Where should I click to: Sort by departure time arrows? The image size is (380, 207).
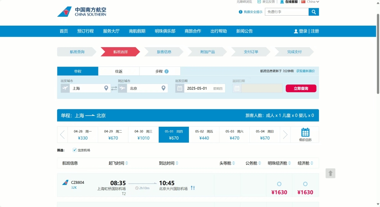pyautogui.click(x=127, y=163)
